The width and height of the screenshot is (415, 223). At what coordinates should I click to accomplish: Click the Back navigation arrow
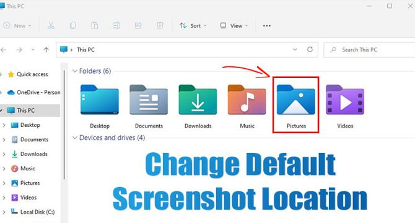(x=3, y=50)
